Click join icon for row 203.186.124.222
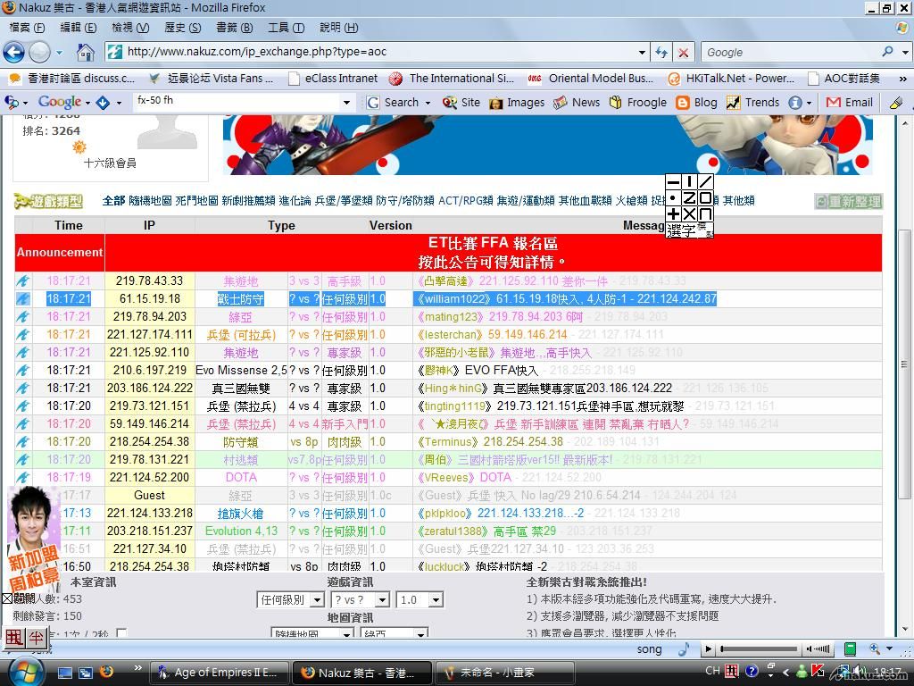 click(22, 388)
